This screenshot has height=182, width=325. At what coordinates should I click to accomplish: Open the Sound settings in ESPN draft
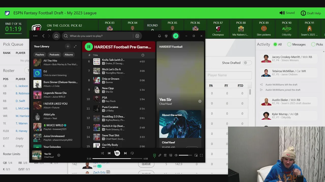(x=287, y=13)
